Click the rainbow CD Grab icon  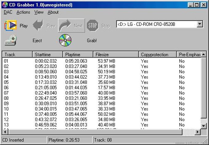(x=65, y=40)
